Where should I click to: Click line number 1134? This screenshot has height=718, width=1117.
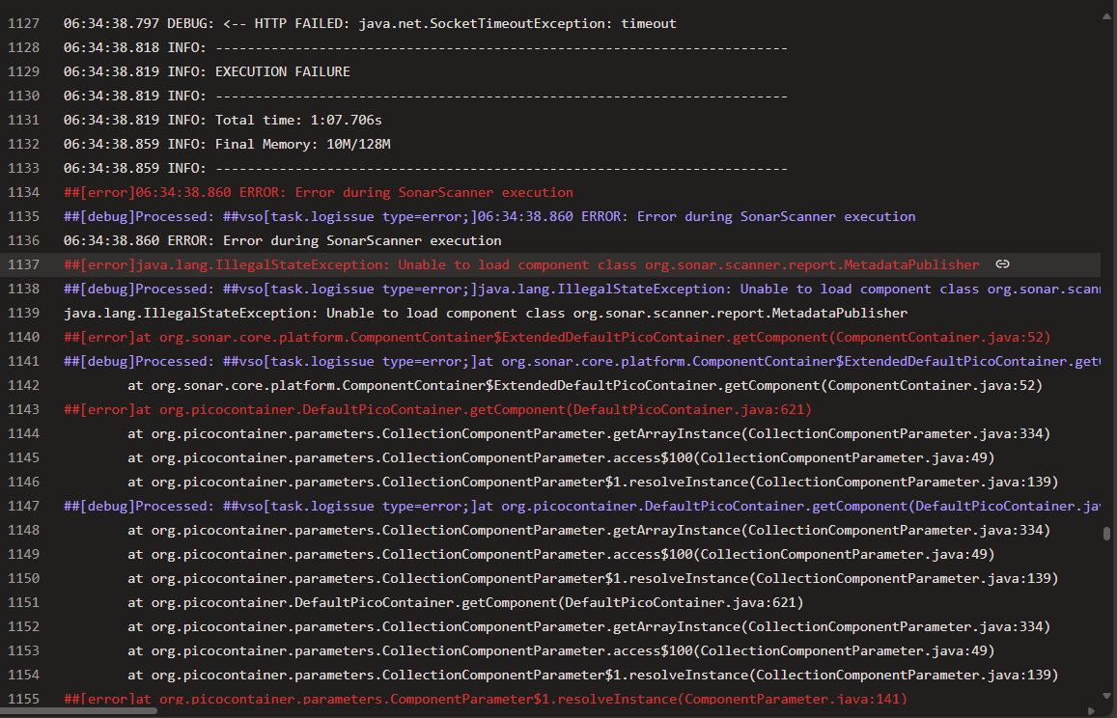point(23,192)
